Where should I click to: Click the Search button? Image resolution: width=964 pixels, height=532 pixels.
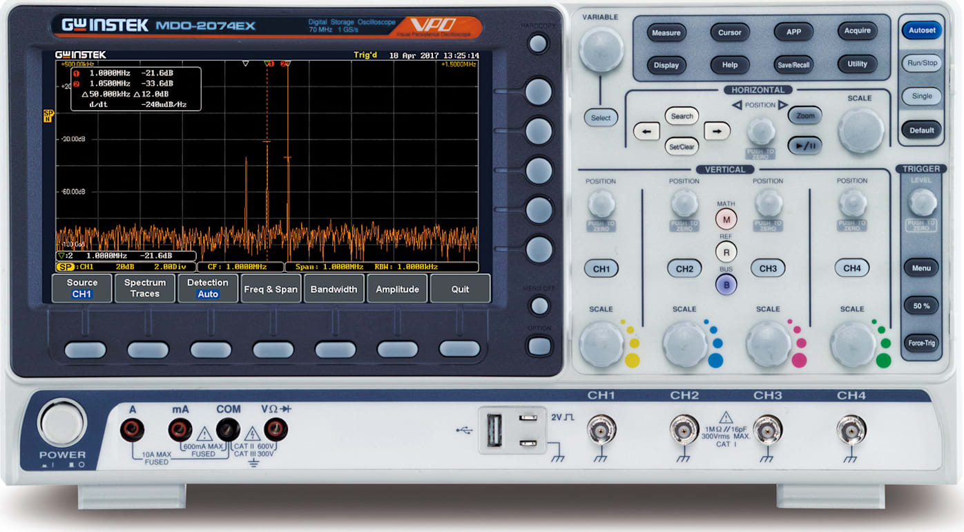click(682, 116)
